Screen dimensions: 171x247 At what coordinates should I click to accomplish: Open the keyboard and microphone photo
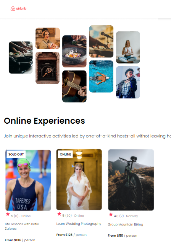(101, 41)
